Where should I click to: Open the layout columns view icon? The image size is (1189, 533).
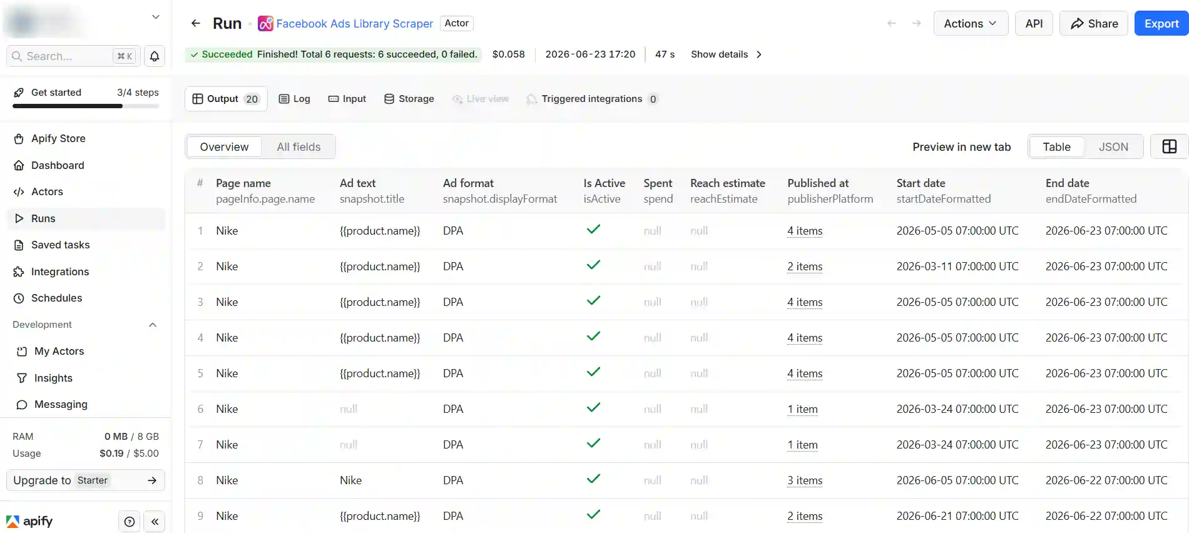(1169, 146)
